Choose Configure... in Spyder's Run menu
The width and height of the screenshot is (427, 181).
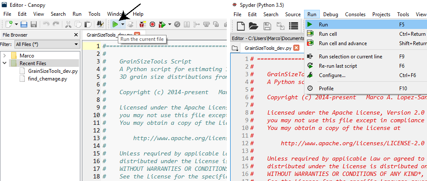tap(366, 75)
